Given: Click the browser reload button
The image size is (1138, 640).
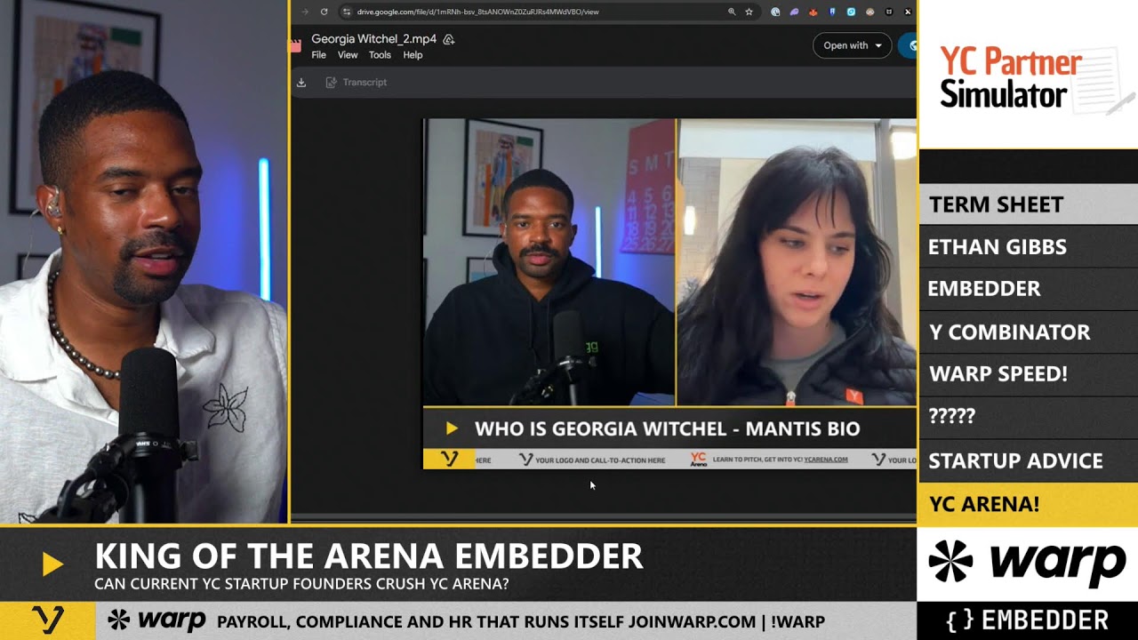Looking at the screenshot, I should (325, 12).
